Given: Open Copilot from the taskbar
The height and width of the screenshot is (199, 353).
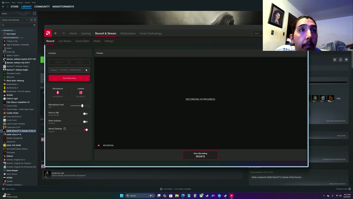Looking at the screenshot, I should coord(165,196).
